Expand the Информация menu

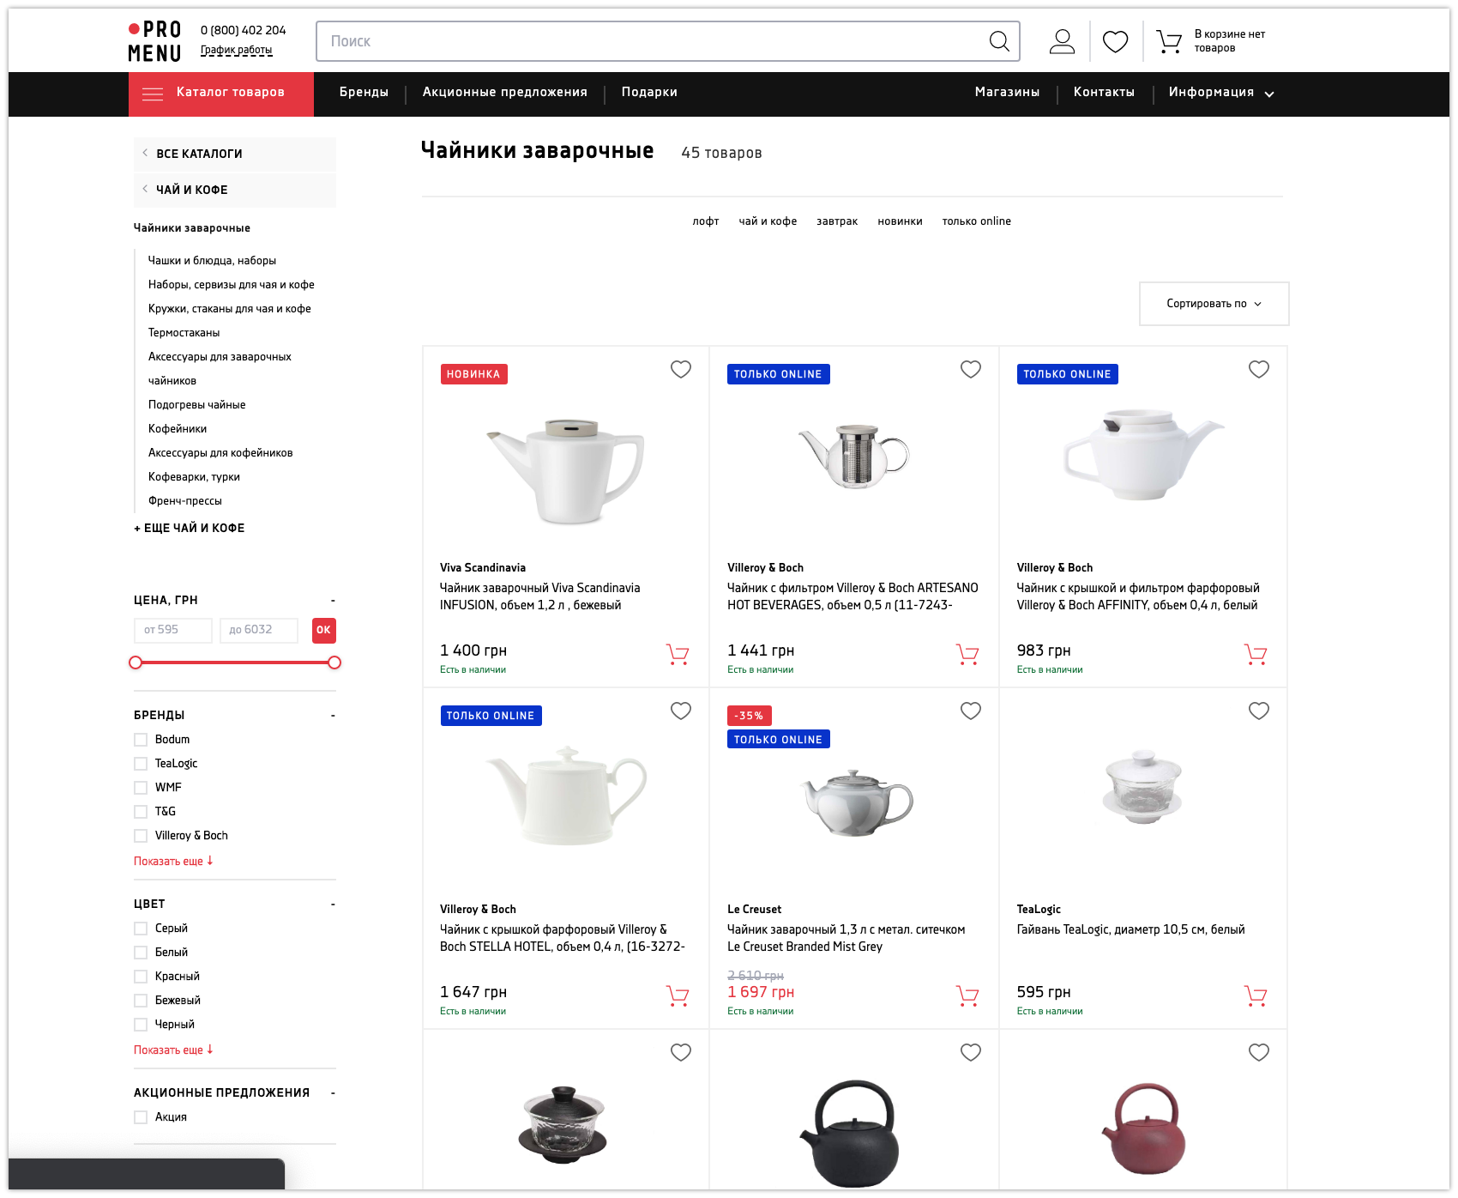pos(1220,93)
